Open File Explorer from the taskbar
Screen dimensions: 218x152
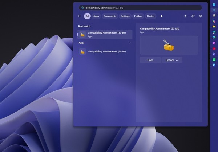[214, 27]
